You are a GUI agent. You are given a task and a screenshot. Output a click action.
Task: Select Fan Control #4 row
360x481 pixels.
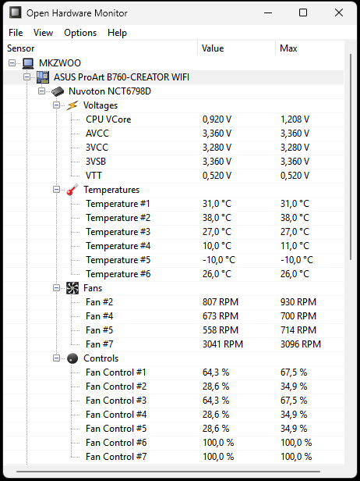(x=174, y=415)
